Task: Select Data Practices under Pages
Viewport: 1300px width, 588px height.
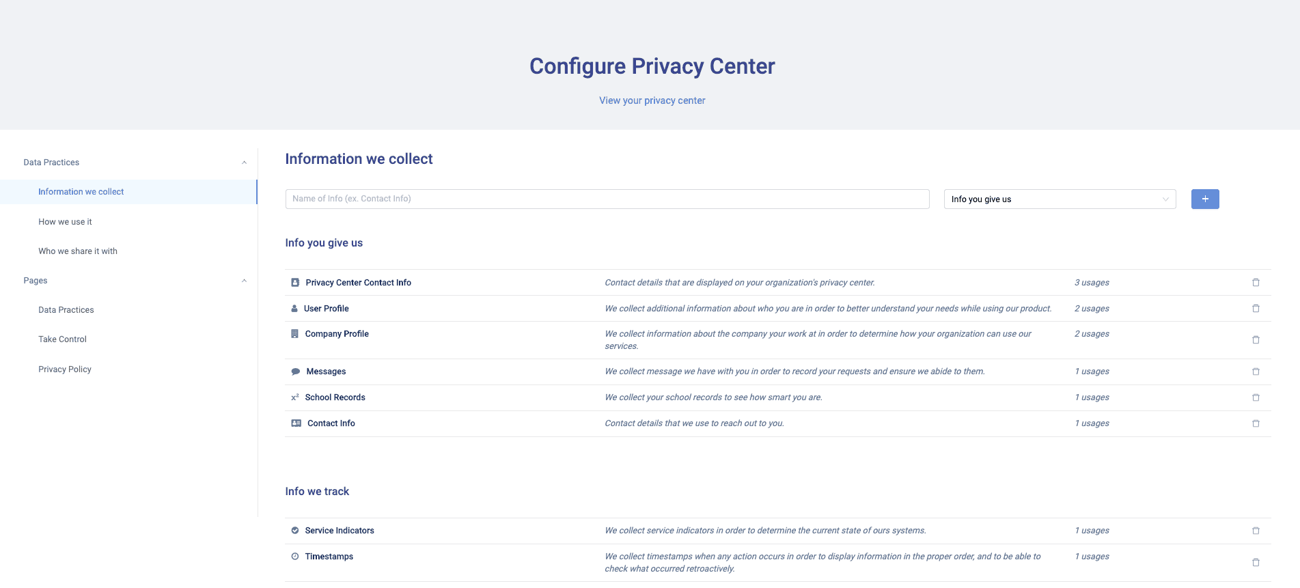Action: (66, 310)
